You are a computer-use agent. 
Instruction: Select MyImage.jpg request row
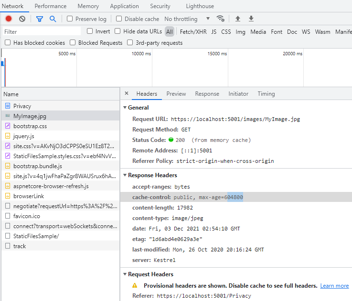click(60, 116)
